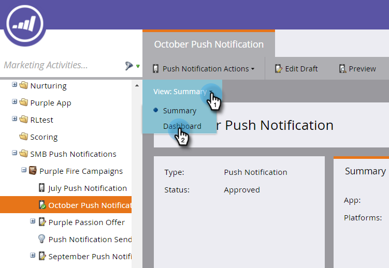
Task: Click the Preview magnifier icon
Action: tap(342, 69)
